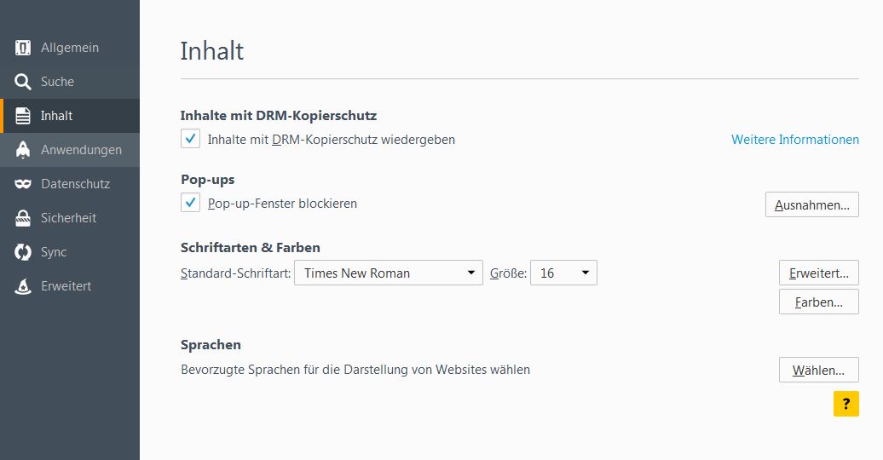
Task: Click the Sicherheit lock icon
Action: coord(24,218)
